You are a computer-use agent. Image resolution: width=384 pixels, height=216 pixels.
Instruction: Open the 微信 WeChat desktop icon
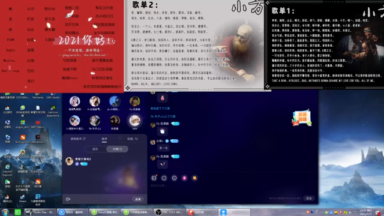tap(8, 184)
